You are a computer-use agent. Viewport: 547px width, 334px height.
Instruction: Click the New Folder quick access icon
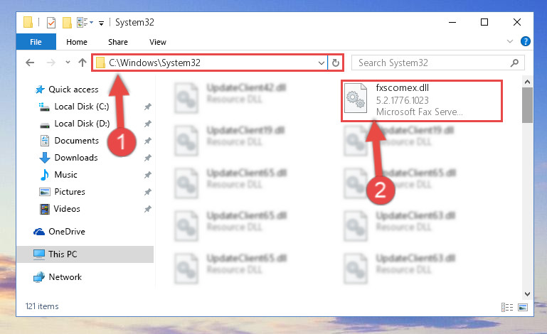pyautogui.click(x=67, y=22)
